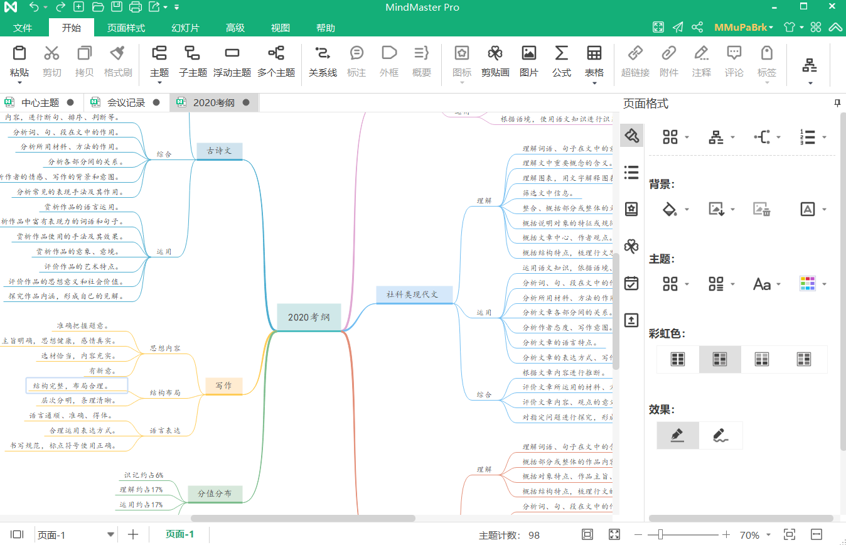Select the fourth rainbow color option
The height and width of the screenshot is (545, 846).
(804, 359)
